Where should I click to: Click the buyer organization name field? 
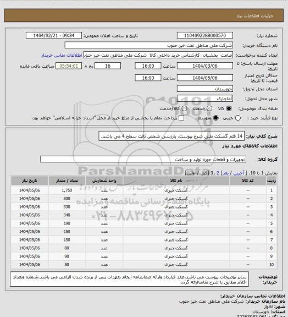click(148, 45)
